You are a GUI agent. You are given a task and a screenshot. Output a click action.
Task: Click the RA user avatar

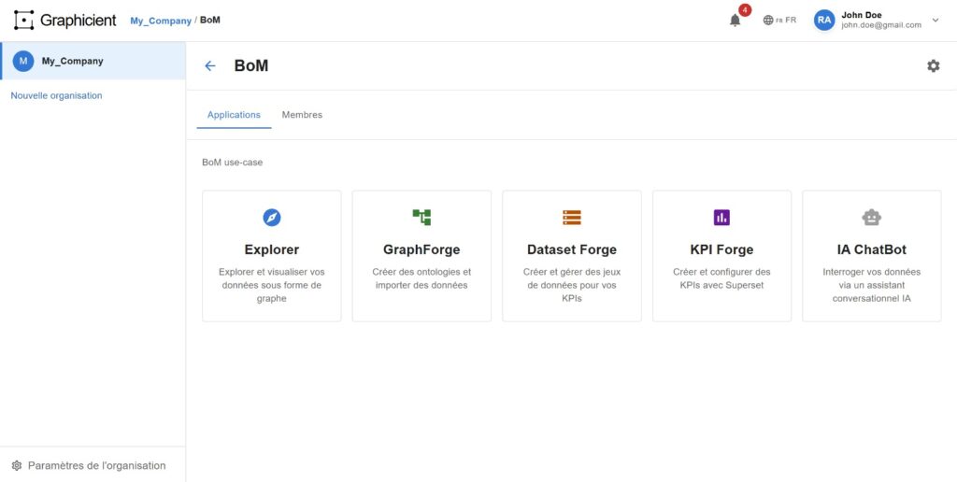pyautogui.click(x=824, y=21)
